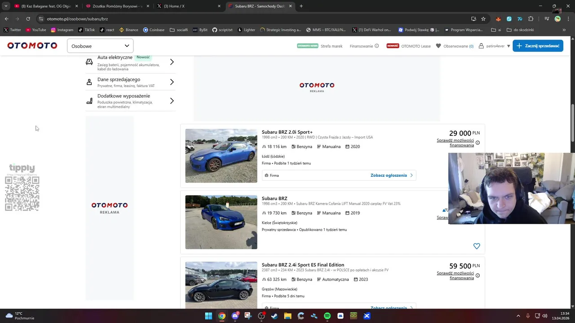Open the Windows Start menu

click(x=208, y=316)
